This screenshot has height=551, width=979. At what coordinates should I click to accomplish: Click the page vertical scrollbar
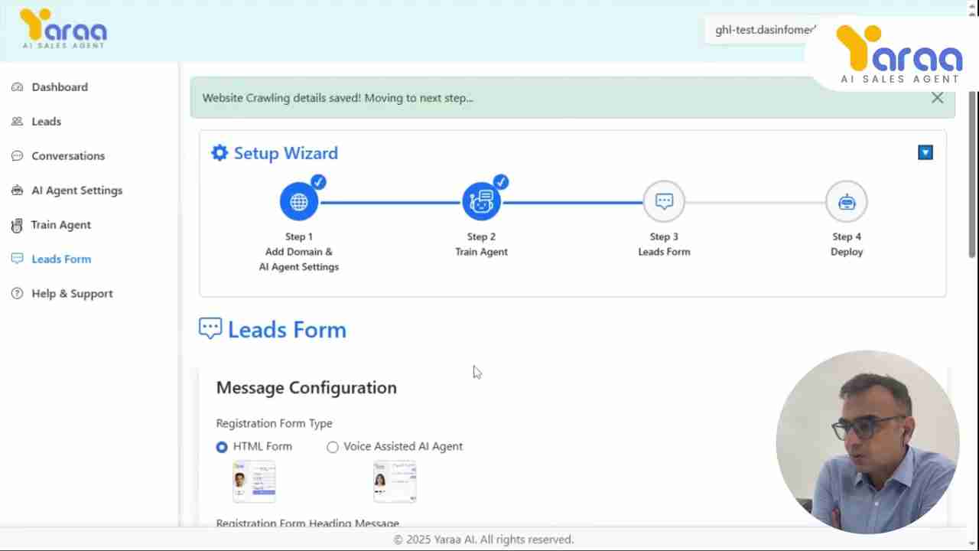click(x=972, y=174)
